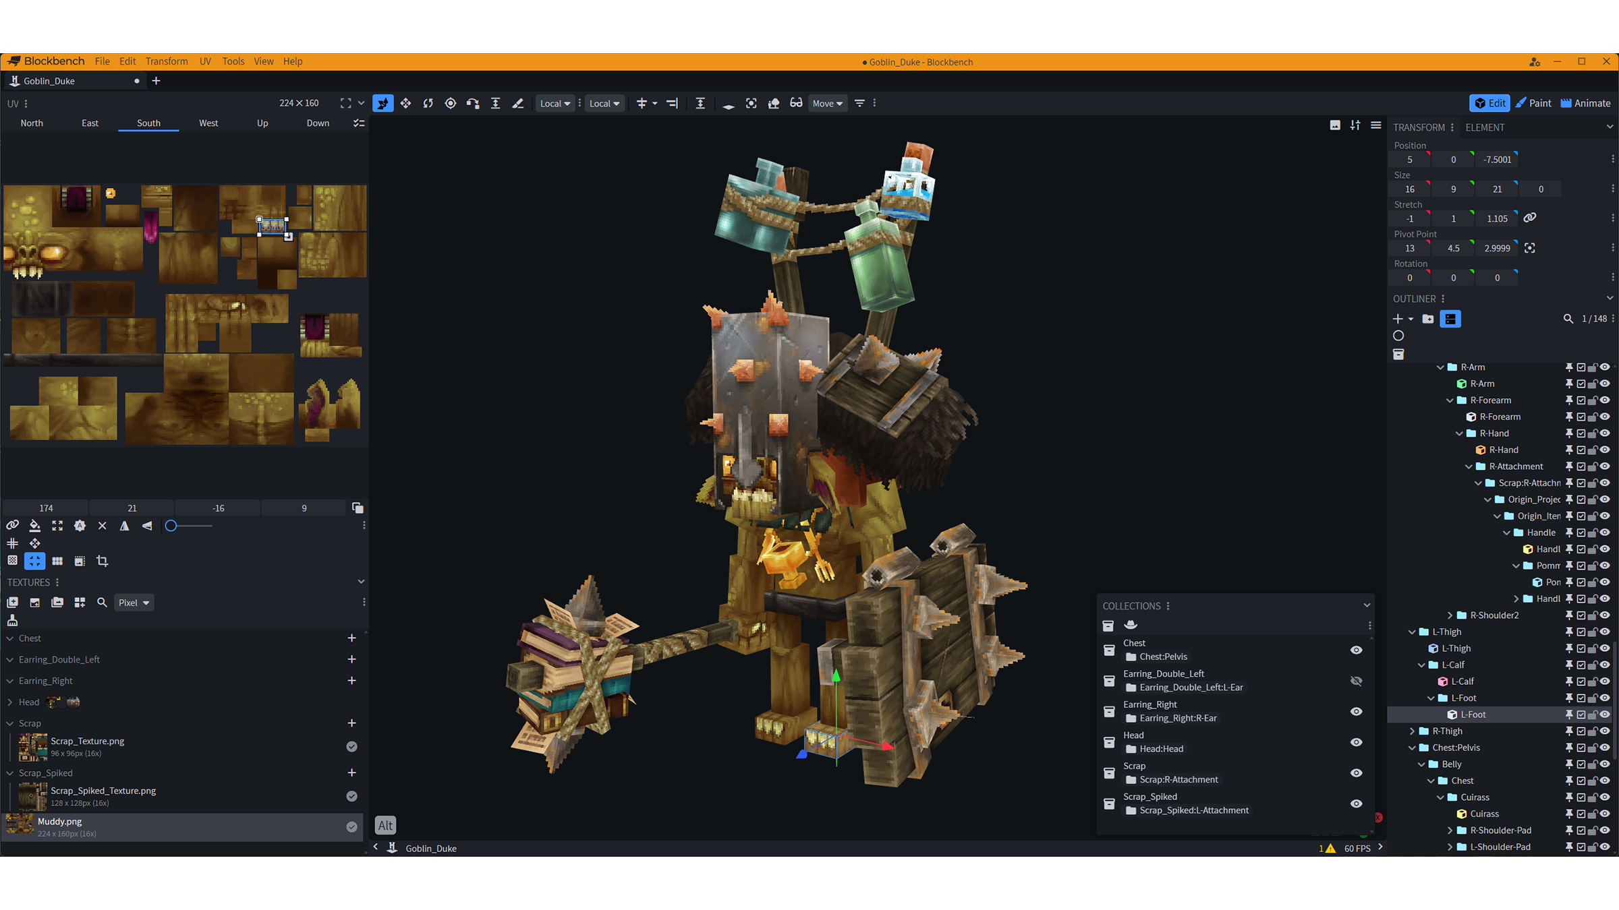Click Paint mode button
The width and height of the screenshot is (1619, 910).
click(1533, 103)
